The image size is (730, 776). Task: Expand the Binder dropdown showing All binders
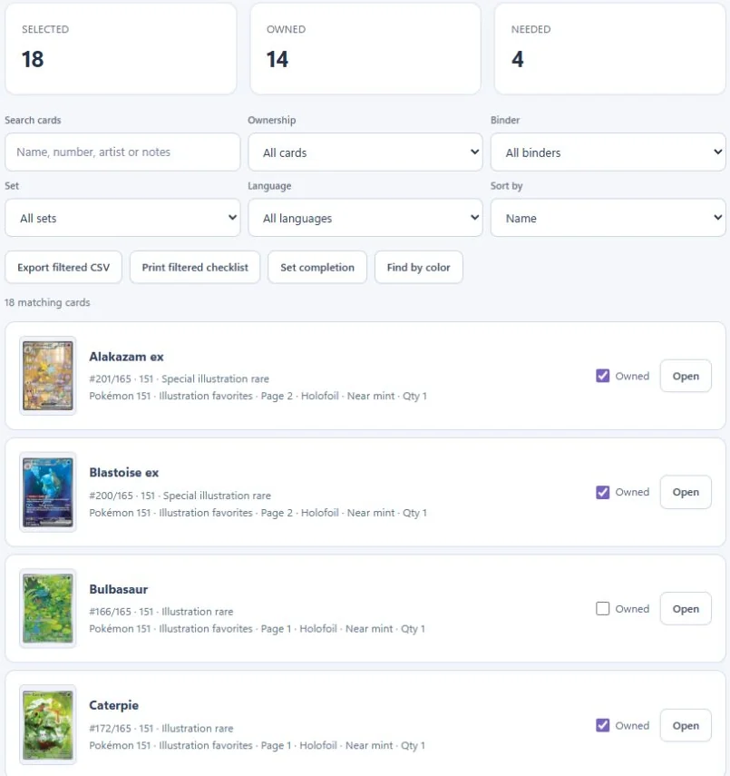click(608, 152)
